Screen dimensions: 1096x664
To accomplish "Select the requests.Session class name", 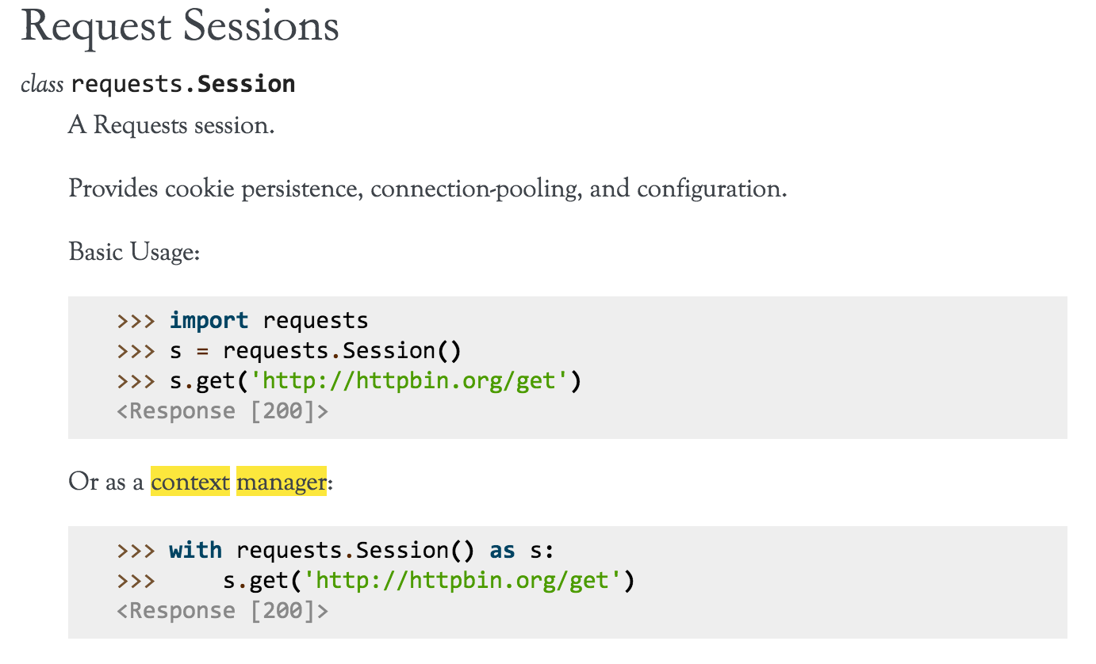I will point(183,84).
